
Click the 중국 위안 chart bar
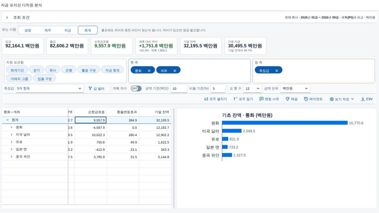pyautogui.click(x=227, y=155)
